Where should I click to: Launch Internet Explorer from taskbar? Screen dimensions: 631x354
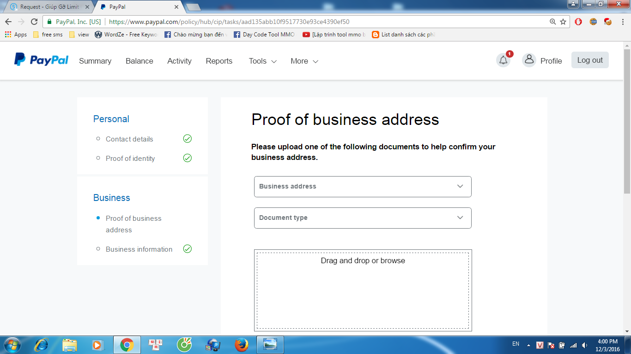click(x=42, y=345)
